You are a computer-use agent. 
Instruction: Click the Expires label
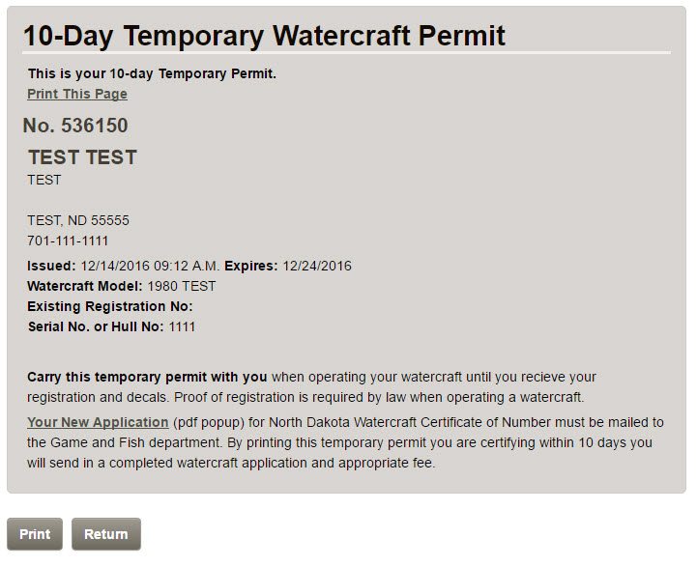click(251, 266)
